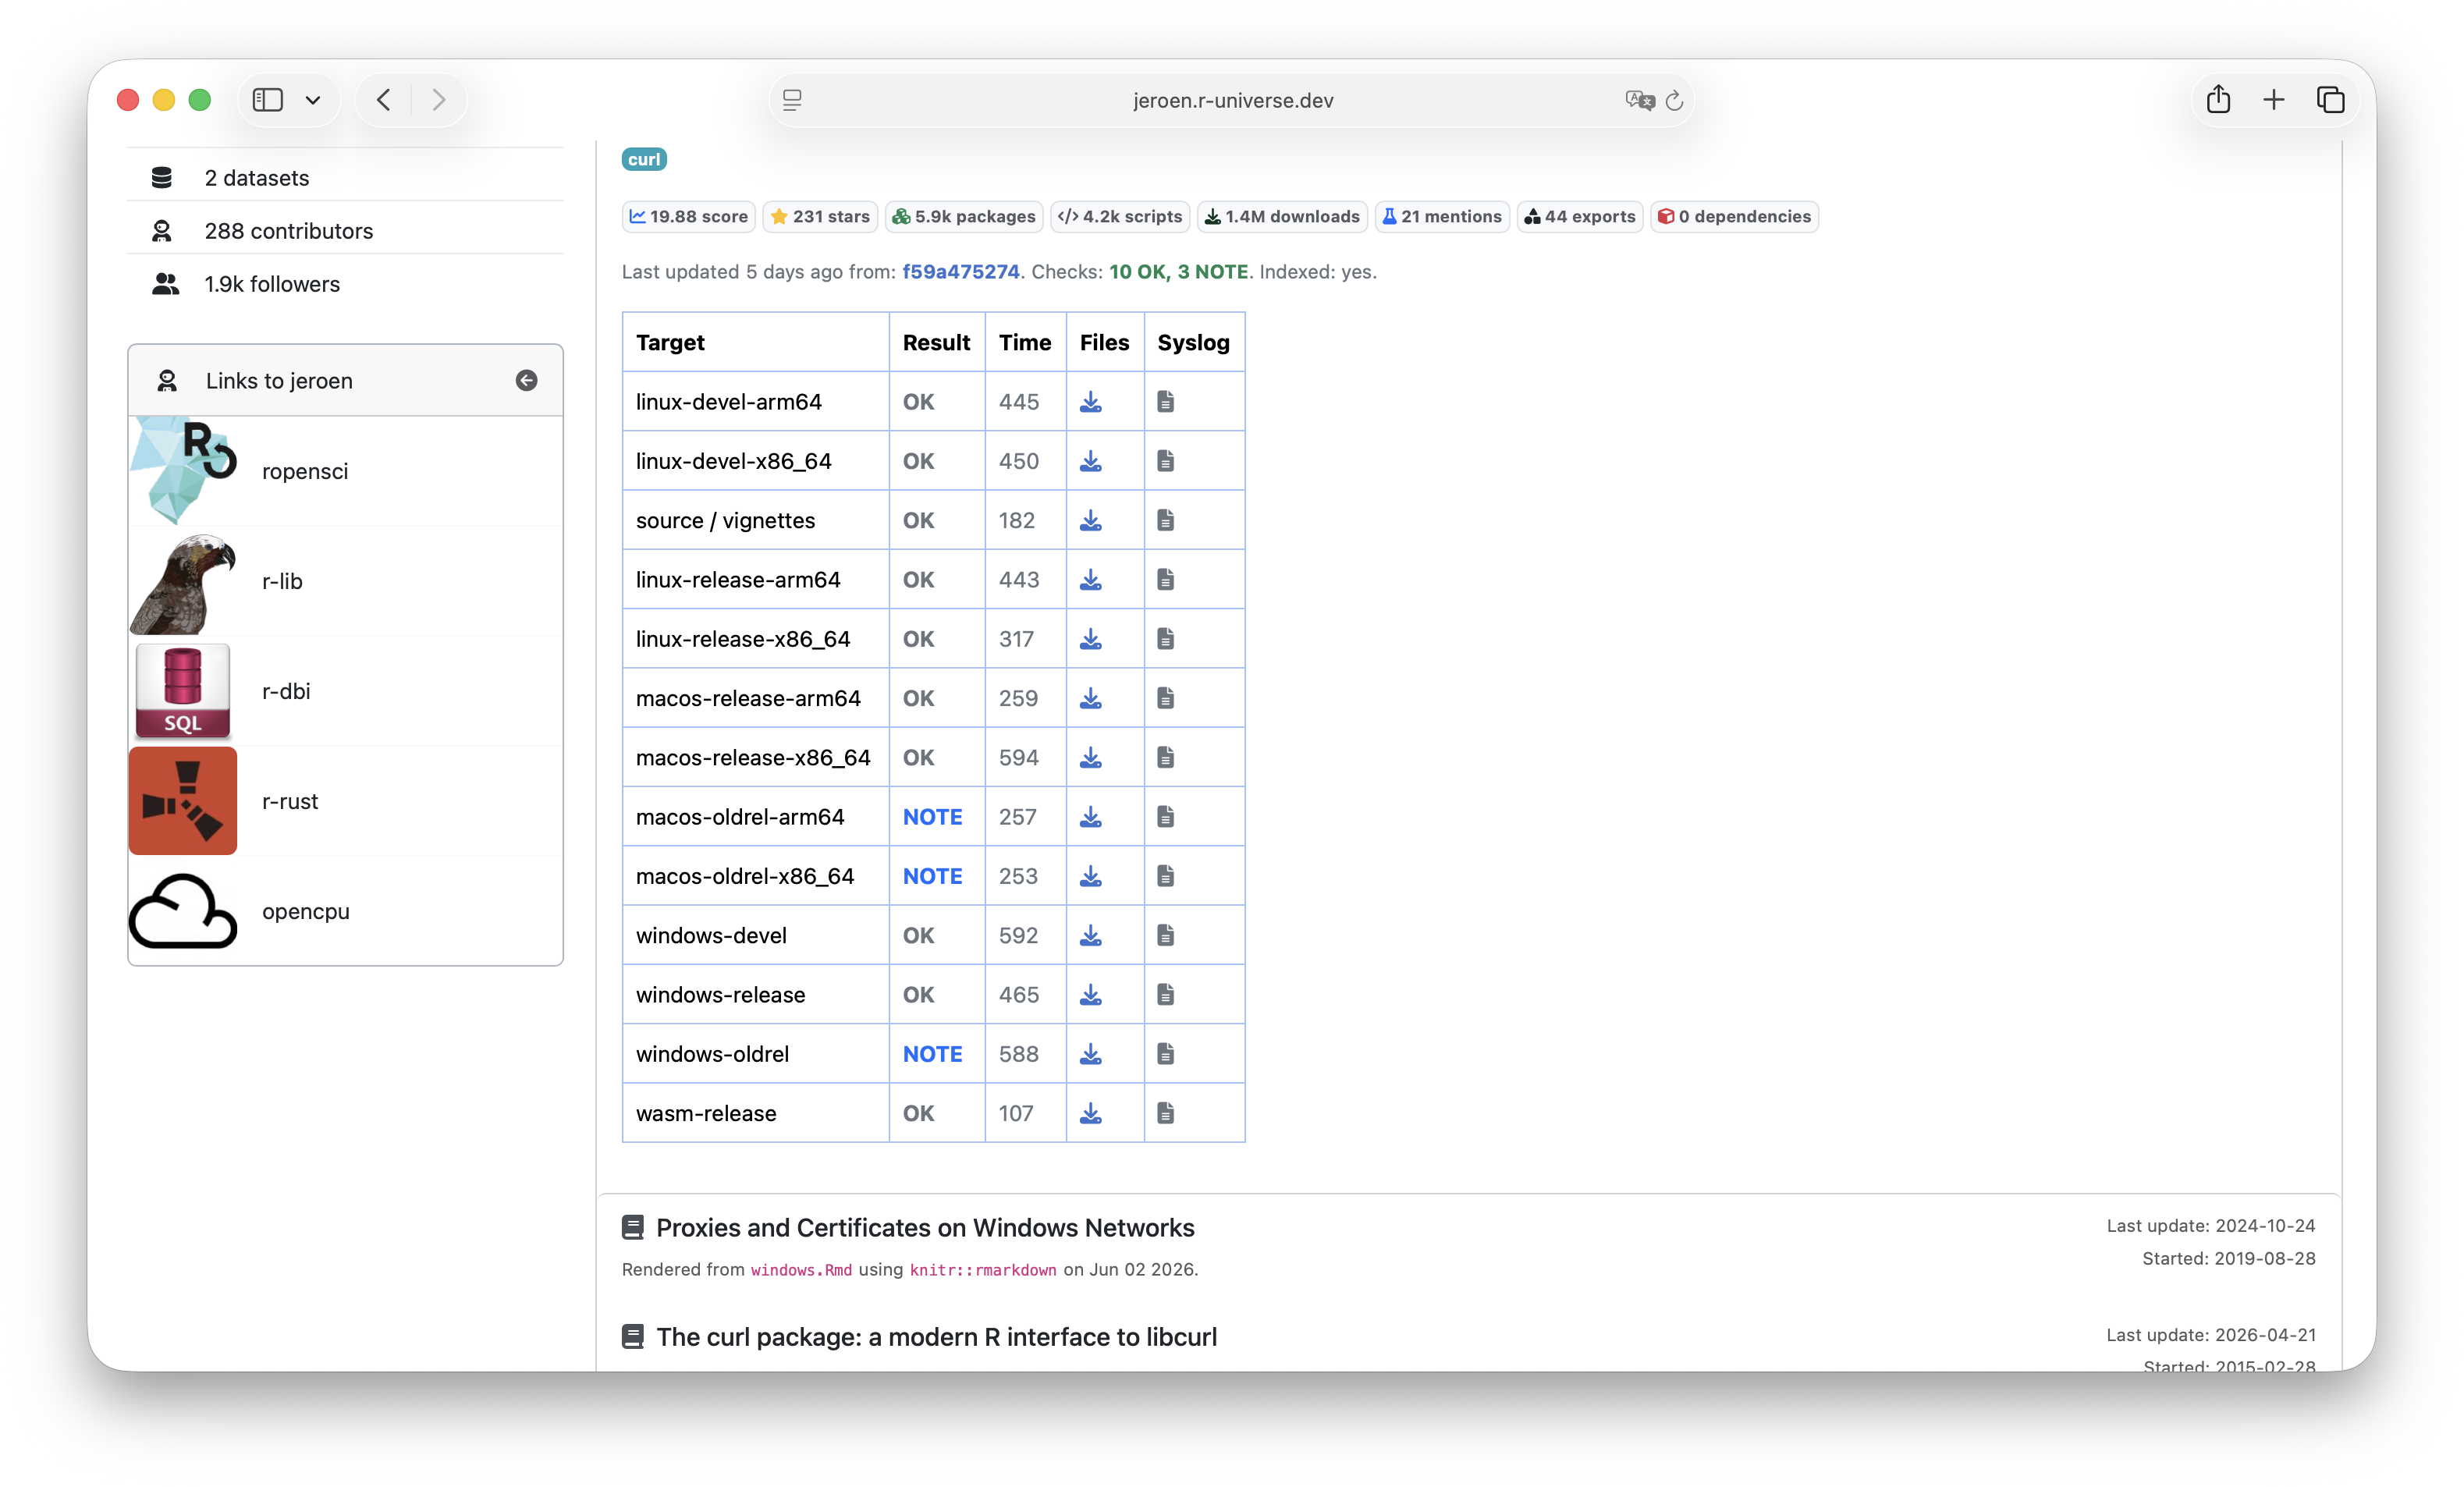Click the translate icon in address bar
The image size is (2464, 1487).
point(1639,100)
